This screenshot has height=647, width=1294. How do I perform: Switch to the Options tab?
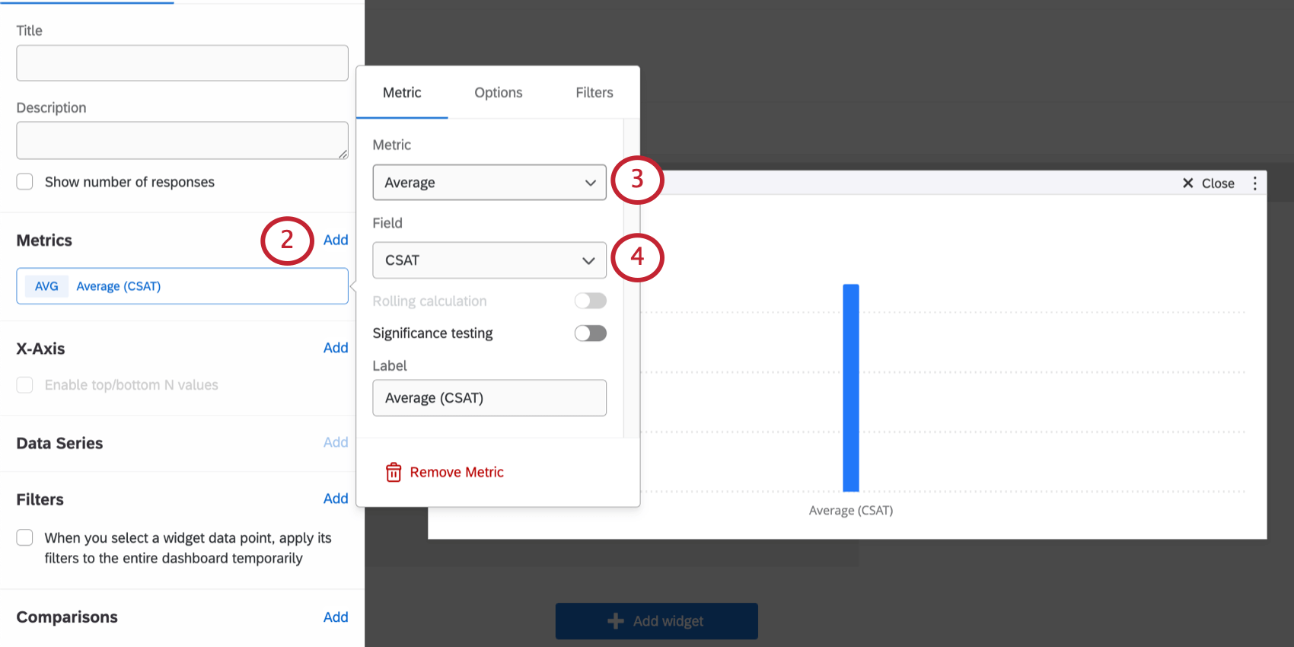[499, 93]
